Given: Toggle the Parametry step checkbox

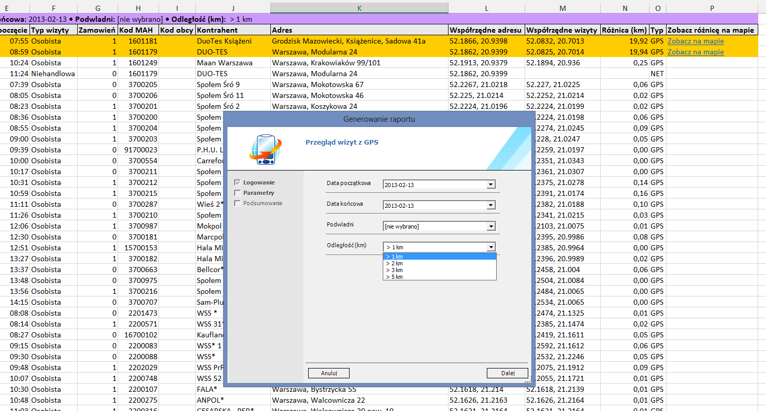Looking at the screenshot, I should [238, 193].
